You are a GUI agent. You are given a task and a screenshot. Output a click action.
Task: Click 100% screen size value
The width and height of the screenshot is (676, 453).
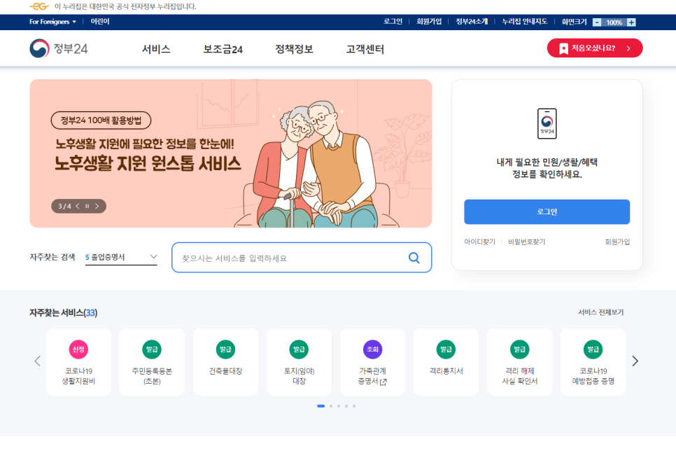pos(614,22)
